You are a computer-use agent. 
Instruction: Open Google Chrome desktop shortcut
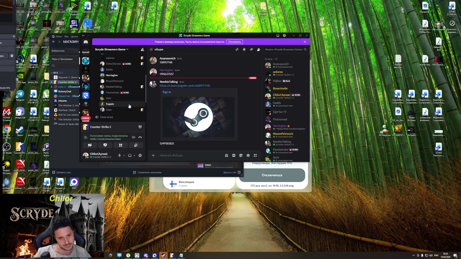[6, 131]
